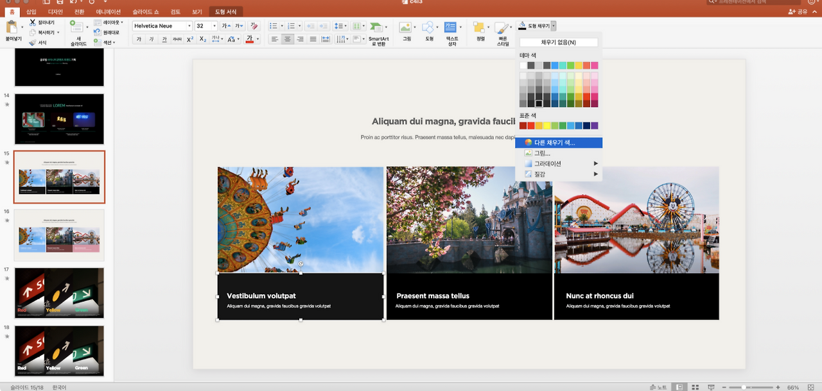Toggle underline formatting button
The height and width of the screenshot is (391, 822).
click(x=164, y=39)
